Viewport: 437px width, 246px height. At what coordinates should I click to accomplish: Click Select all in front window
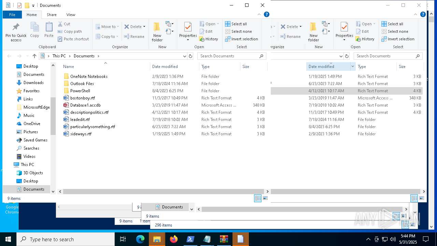tap(236, 24)
